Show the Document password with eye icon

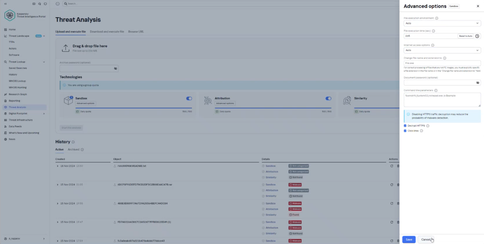477,83
